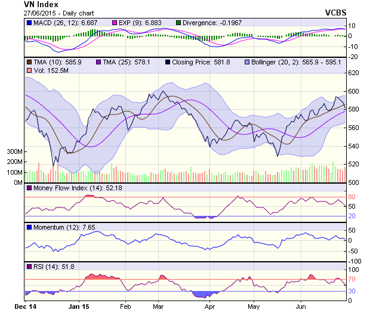Select the Momentum (12) legend marker
The image size is (370, 319).
(29, 227)
